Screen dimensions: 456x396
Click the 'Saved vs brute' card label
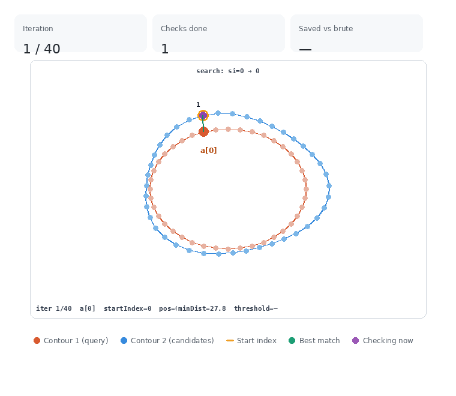[x=326, y=28]
